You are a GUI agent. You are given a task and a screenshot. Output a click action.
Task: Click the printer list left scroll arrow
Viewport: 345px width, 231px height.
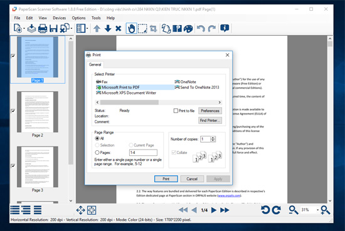[97, 102]
